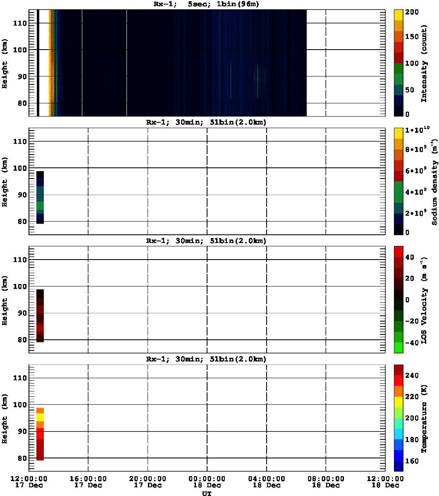
Task: Click the 00:00:00 18 Dec time label
Action: click(x=207, y=482)
